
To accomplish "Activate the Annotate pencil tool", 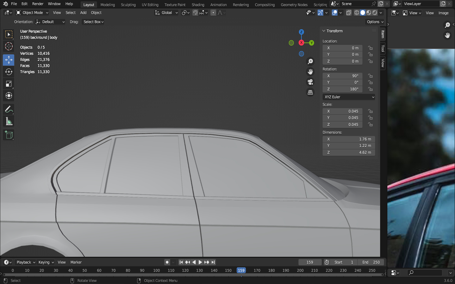I will click(9, 109).
